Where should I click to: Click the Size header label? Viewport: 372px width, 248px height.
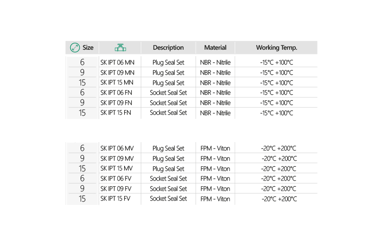point(88,47)
